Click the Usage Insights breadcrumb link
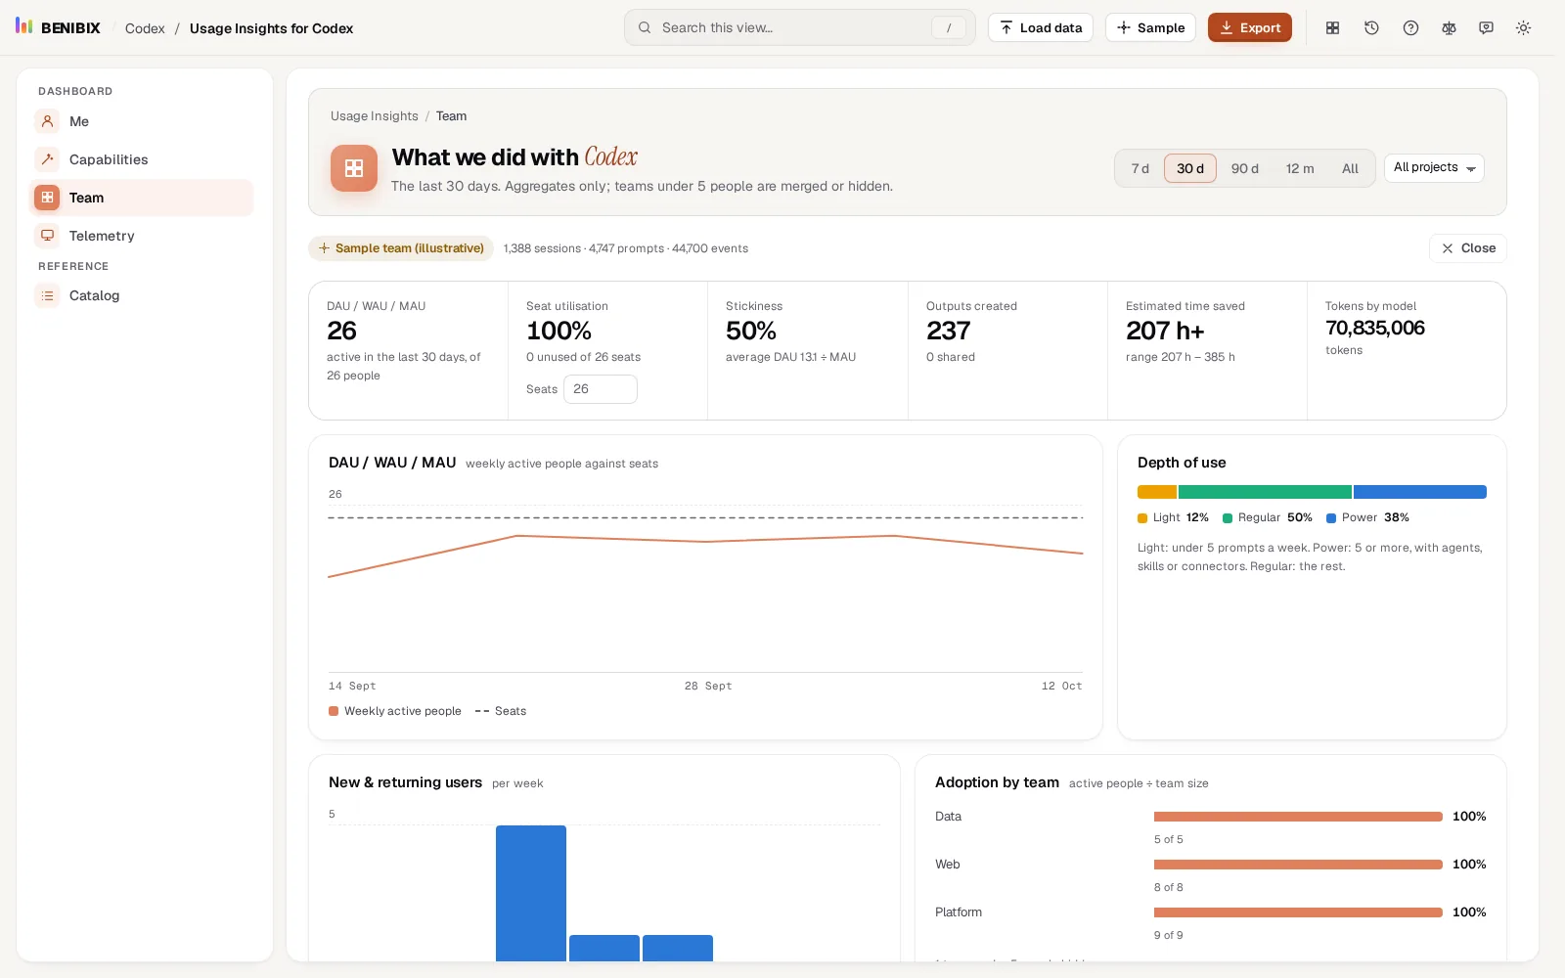This screenshot has height=978, width=1565. pos(375,116)
